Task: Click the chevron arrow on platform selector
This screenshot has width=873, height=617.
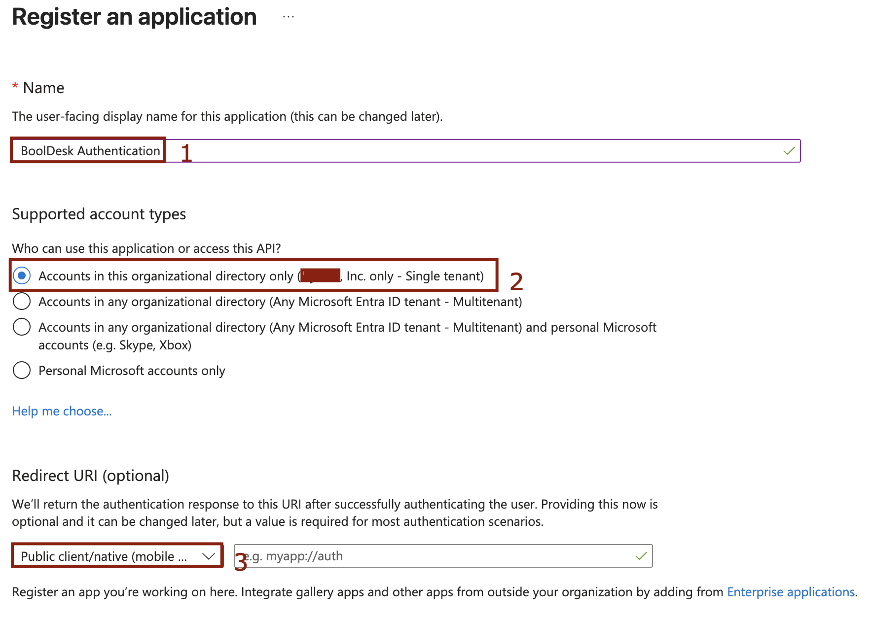Action: point(209,556)
